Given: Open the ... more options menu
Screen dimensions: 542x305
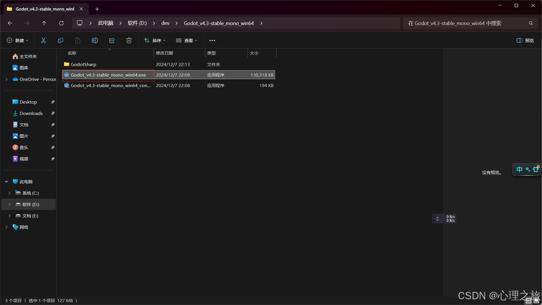Looking at the screenshot, I should tap(212, 40).
